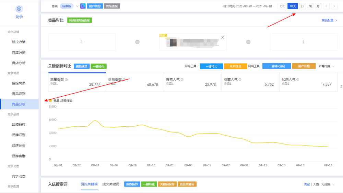
Task: Open 竞店分析 in sidebar
Action: (x=19, y=63)
